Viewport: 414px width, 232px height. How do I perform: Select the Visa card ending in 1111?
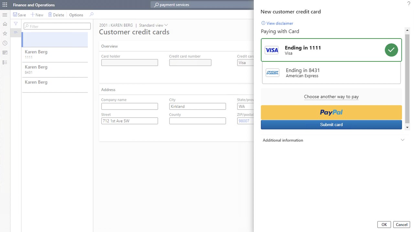coord(331,50)
